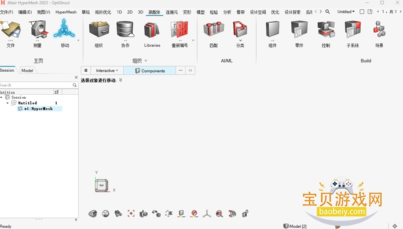Click the three-axis triad icon
Screen dimensions: 403x229
click(x=207, y=213)
